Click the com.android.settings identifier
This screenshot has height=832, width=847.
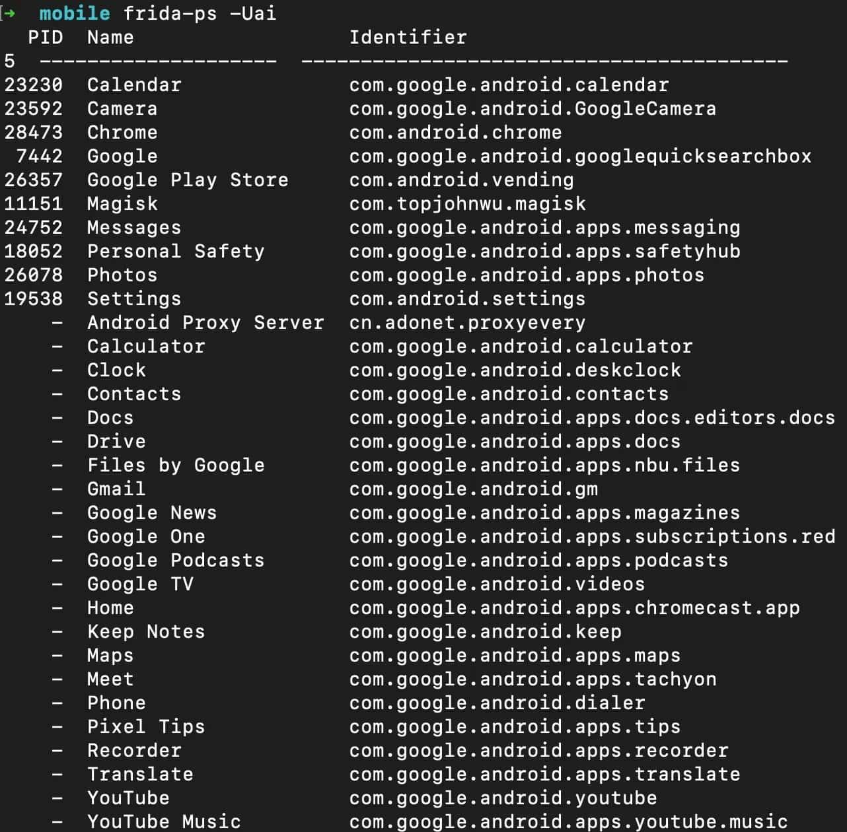467,298
